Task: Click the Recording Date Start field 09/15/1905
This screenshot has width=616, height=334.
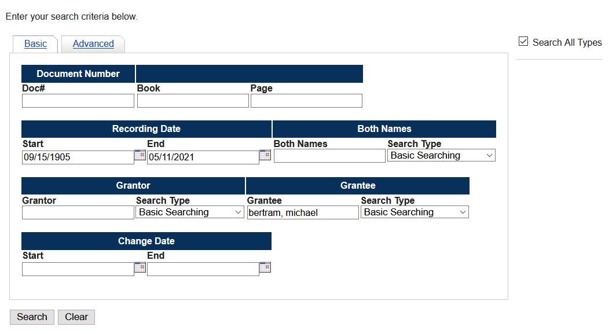Action: tap(78, 157)
